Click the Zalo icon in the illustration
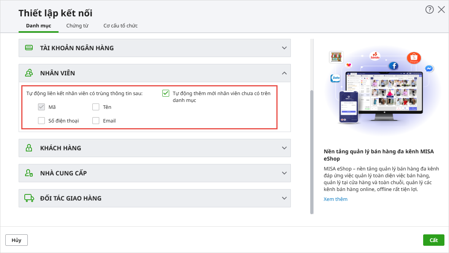Image resolution: width=449 pixels, height=253 pixels. click(335, 78)
